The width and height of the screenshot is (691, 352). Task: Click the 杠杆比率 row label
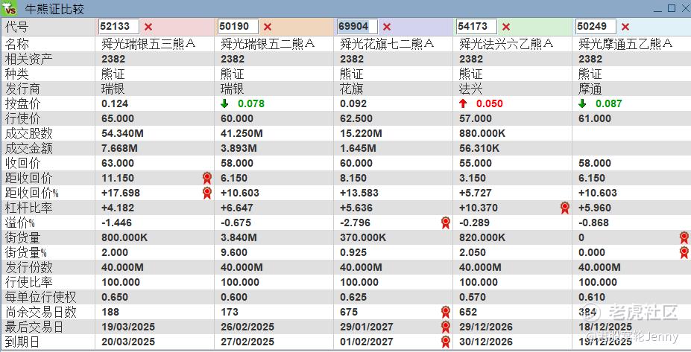point(28,208)
